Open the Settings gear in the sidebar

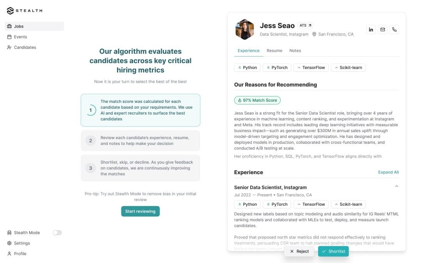point(9,243)
